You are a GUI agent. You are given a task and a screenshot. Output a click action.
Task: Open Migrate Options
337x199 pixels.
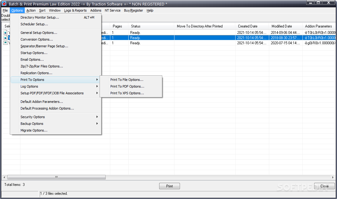[56, 130]
